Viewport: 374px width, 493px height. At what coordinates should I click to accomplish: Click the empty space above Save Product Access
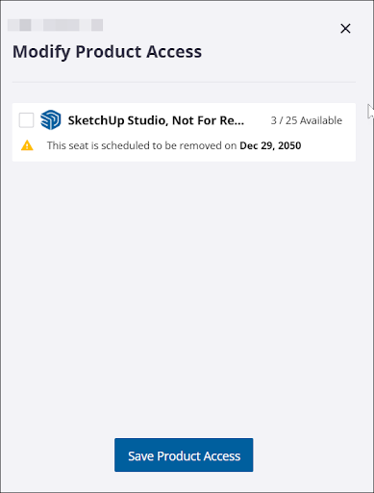tap(184, 402)
